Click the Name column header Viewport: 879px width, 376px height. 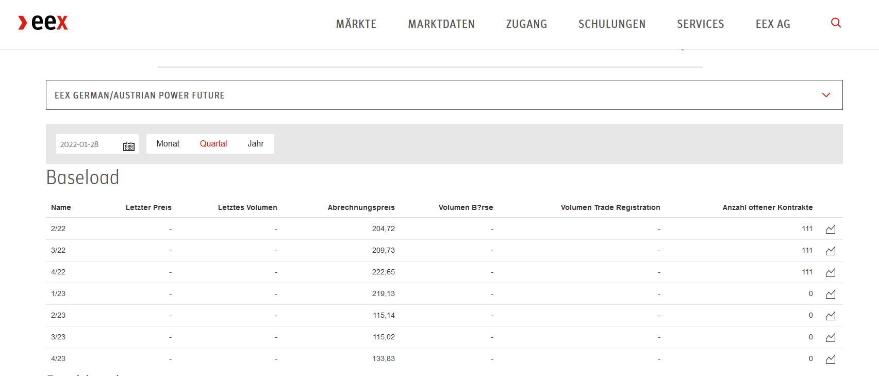click(61, 207)
